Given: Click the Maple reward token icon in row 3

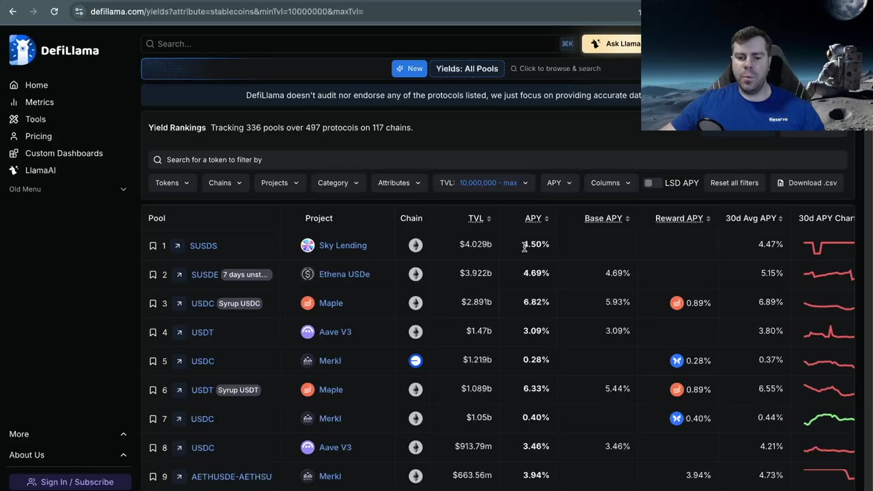Looking at the screenshot, I should pyautogui.click(x=677, y=303).
